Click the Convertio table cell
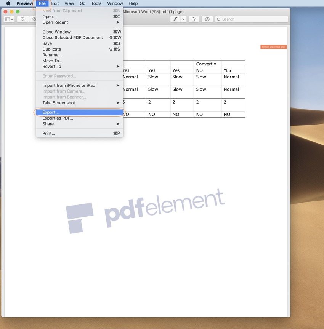The height and width of the screenshot is (329, 324). coord(207,64)
